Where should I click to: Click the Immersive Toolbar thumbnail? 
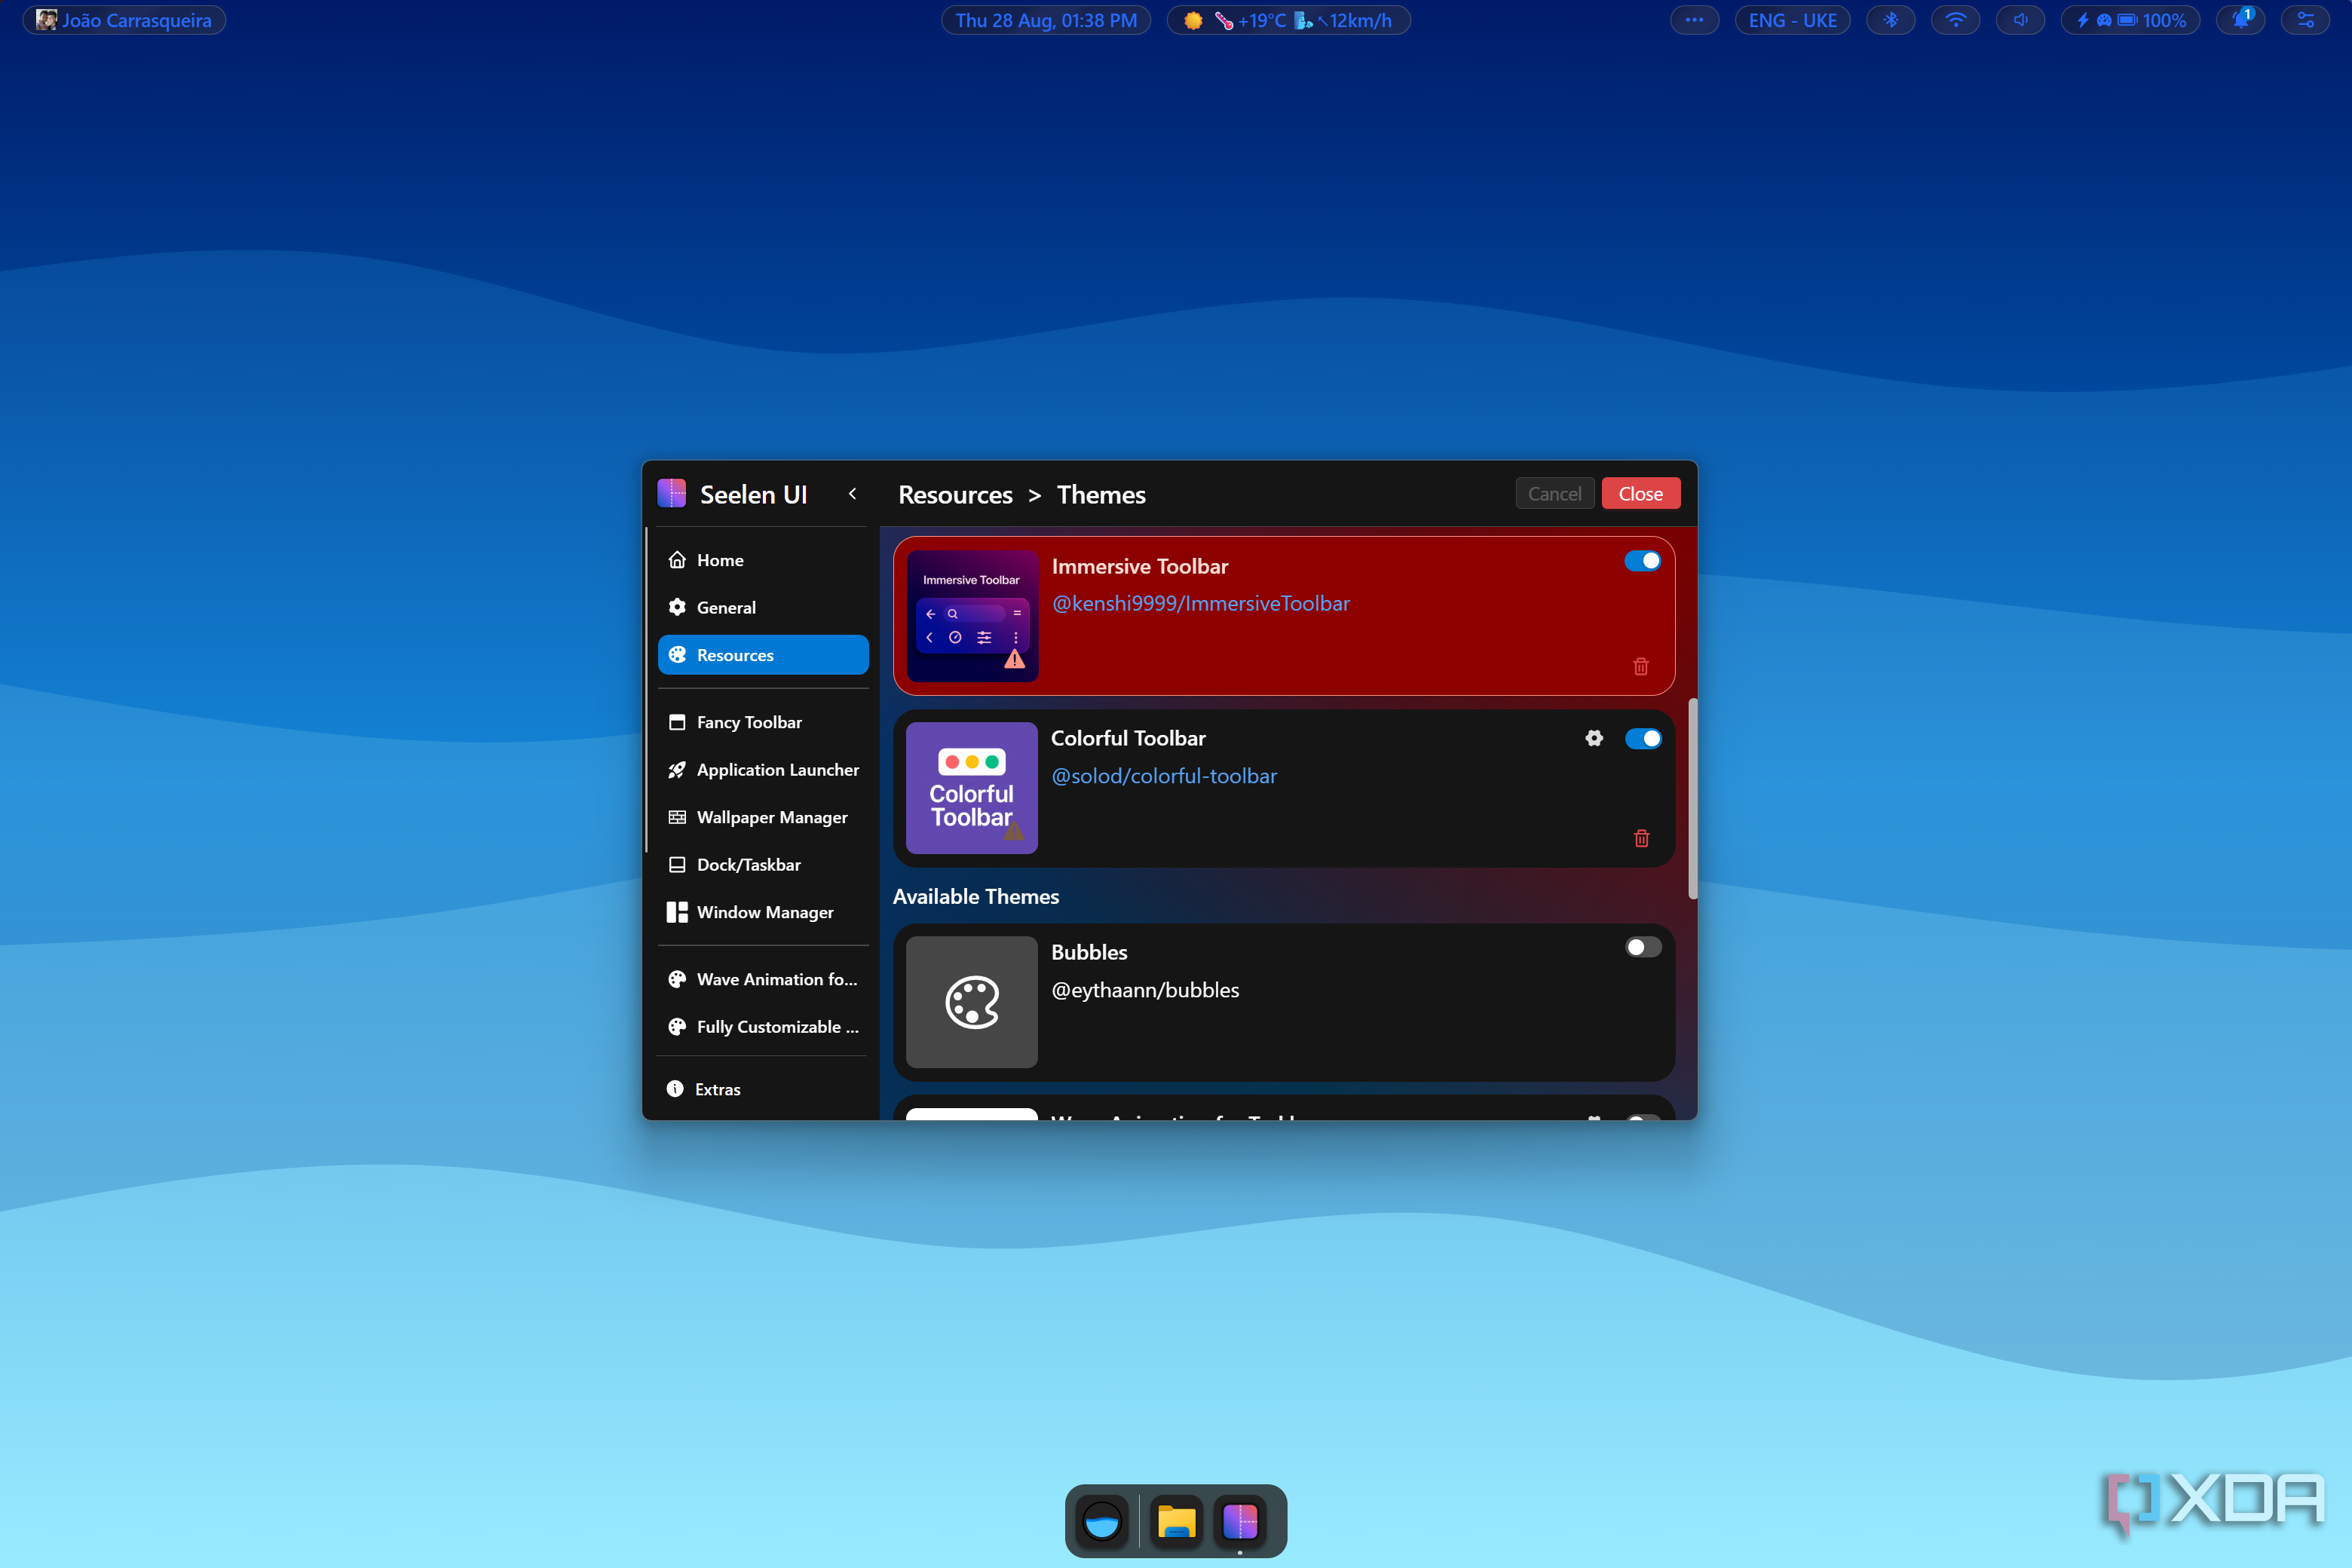pyautogui.click(x=972, y=616)
